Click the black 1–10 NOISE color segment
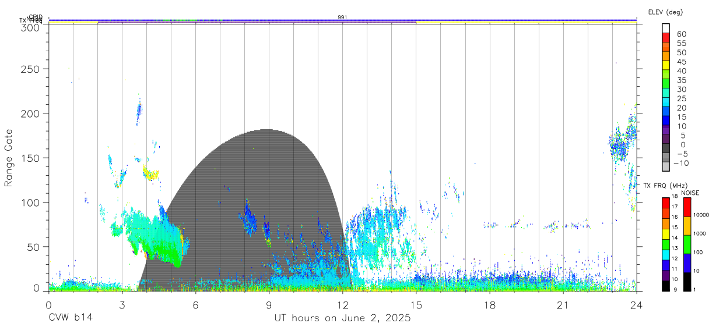 (x=686, y=282)
